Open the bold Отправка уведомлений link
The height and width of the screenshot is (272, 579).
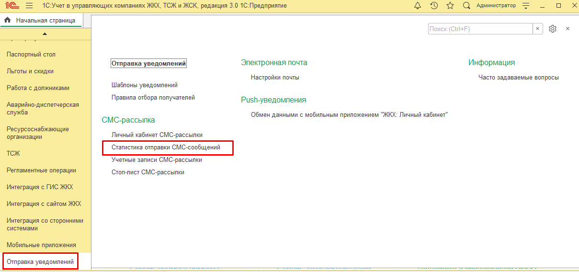148,63
